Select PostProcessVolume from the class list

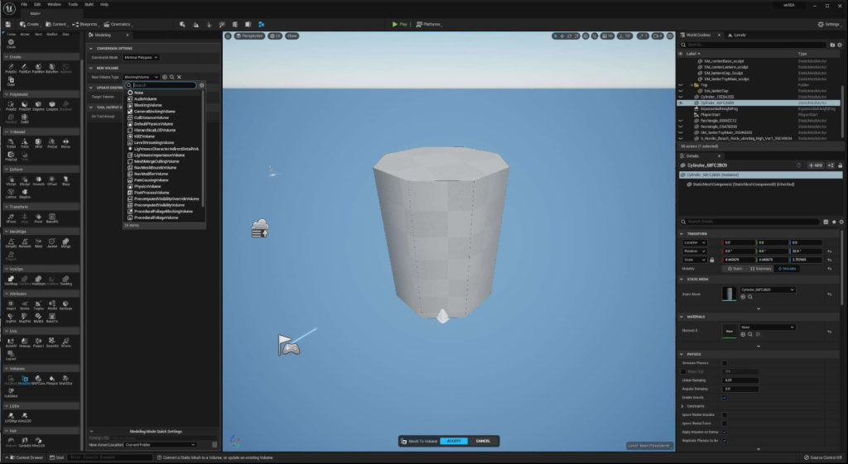click(152, 193)
